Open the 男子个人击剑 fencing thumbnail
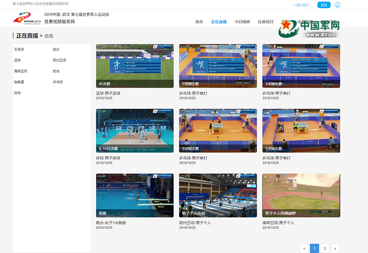 (217, 195)
